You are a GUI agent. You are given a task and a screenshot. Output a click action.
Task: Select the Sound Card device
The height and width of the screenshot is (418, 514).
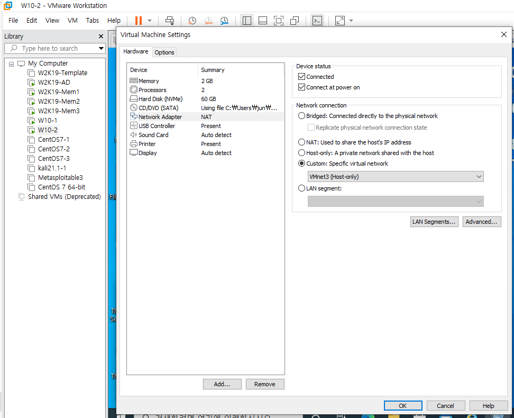206,135
